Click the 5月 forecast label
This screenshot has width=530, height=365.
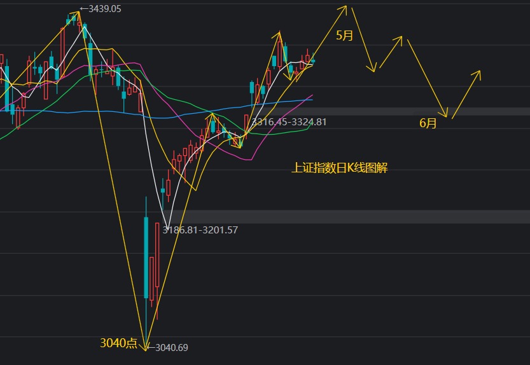pyautogui.click(x=344, y=35)
